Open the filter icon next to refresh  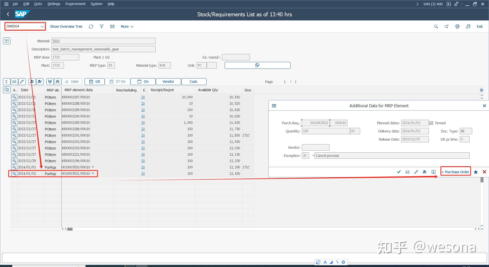coord(102,26)
